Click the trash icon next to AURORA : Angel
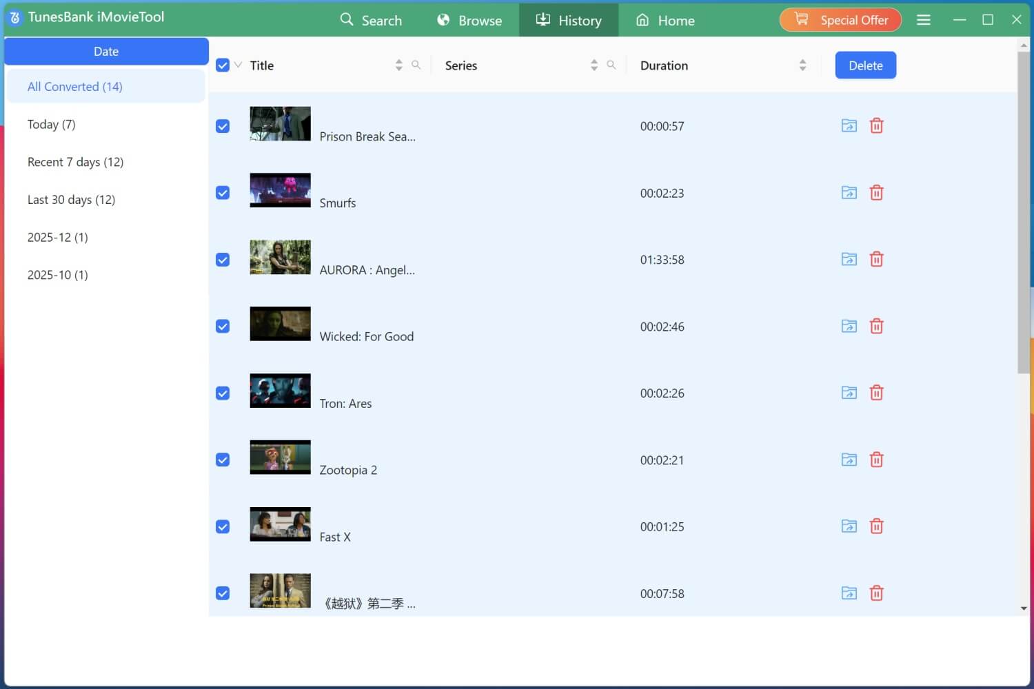The height and width of the screenshot is (689, 1034). click(876, 259)
